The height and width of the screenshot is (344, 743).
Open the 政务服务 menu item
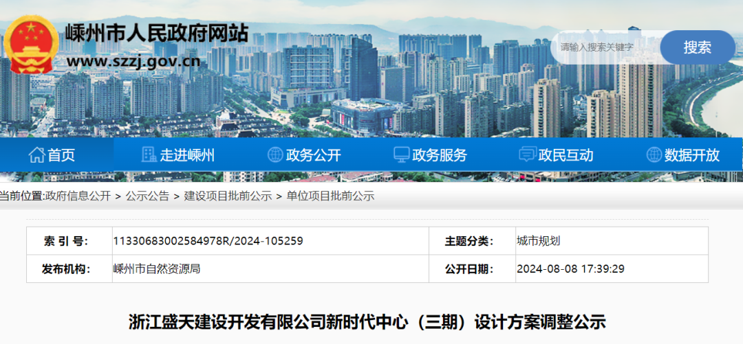tap(440, 155)
